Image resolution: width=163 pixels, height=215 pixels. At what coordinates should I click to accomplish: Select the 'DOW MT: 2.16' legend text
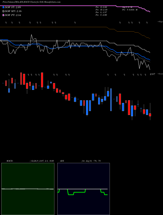tap(13, 11)
